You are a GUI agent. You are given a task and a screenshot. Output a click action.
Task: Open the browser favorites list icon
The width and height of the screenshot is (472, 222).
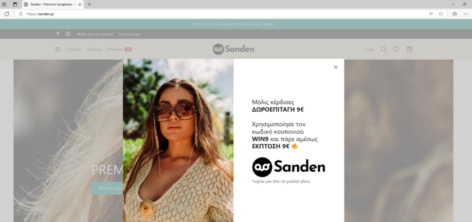454,14
